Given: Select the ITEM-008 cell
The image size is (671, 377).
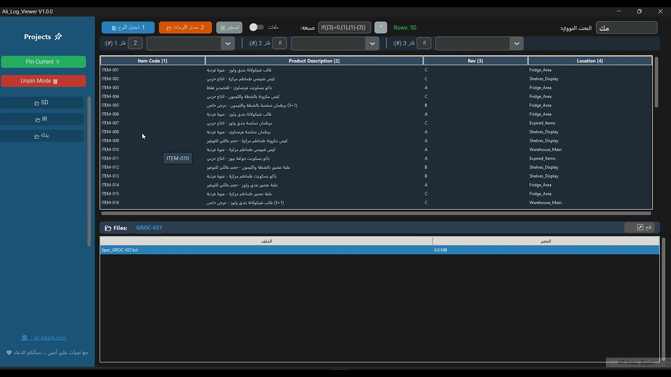Looking at the screenshot, I should pos(153,132).
